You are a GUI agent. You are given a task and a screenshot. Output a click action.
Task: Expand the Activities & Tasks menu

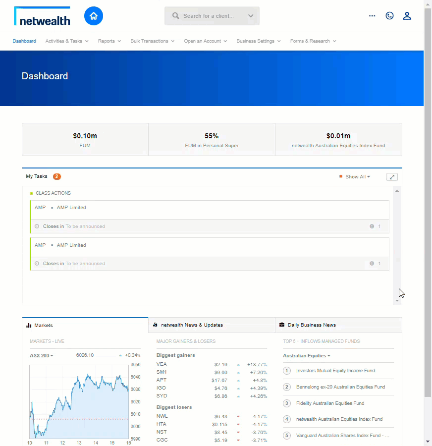pos(67,41)
